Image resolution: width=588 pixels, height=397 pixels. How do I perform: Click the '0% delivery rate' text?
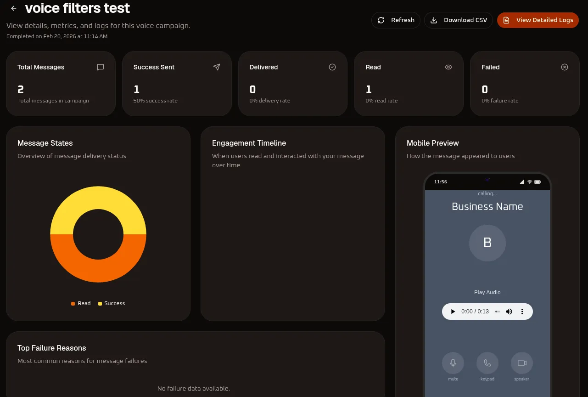tap(270, 101)
